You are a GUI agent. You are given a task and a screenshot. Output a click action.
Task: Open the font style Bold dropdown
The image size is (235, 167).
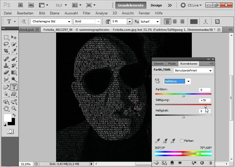[98, 21]
